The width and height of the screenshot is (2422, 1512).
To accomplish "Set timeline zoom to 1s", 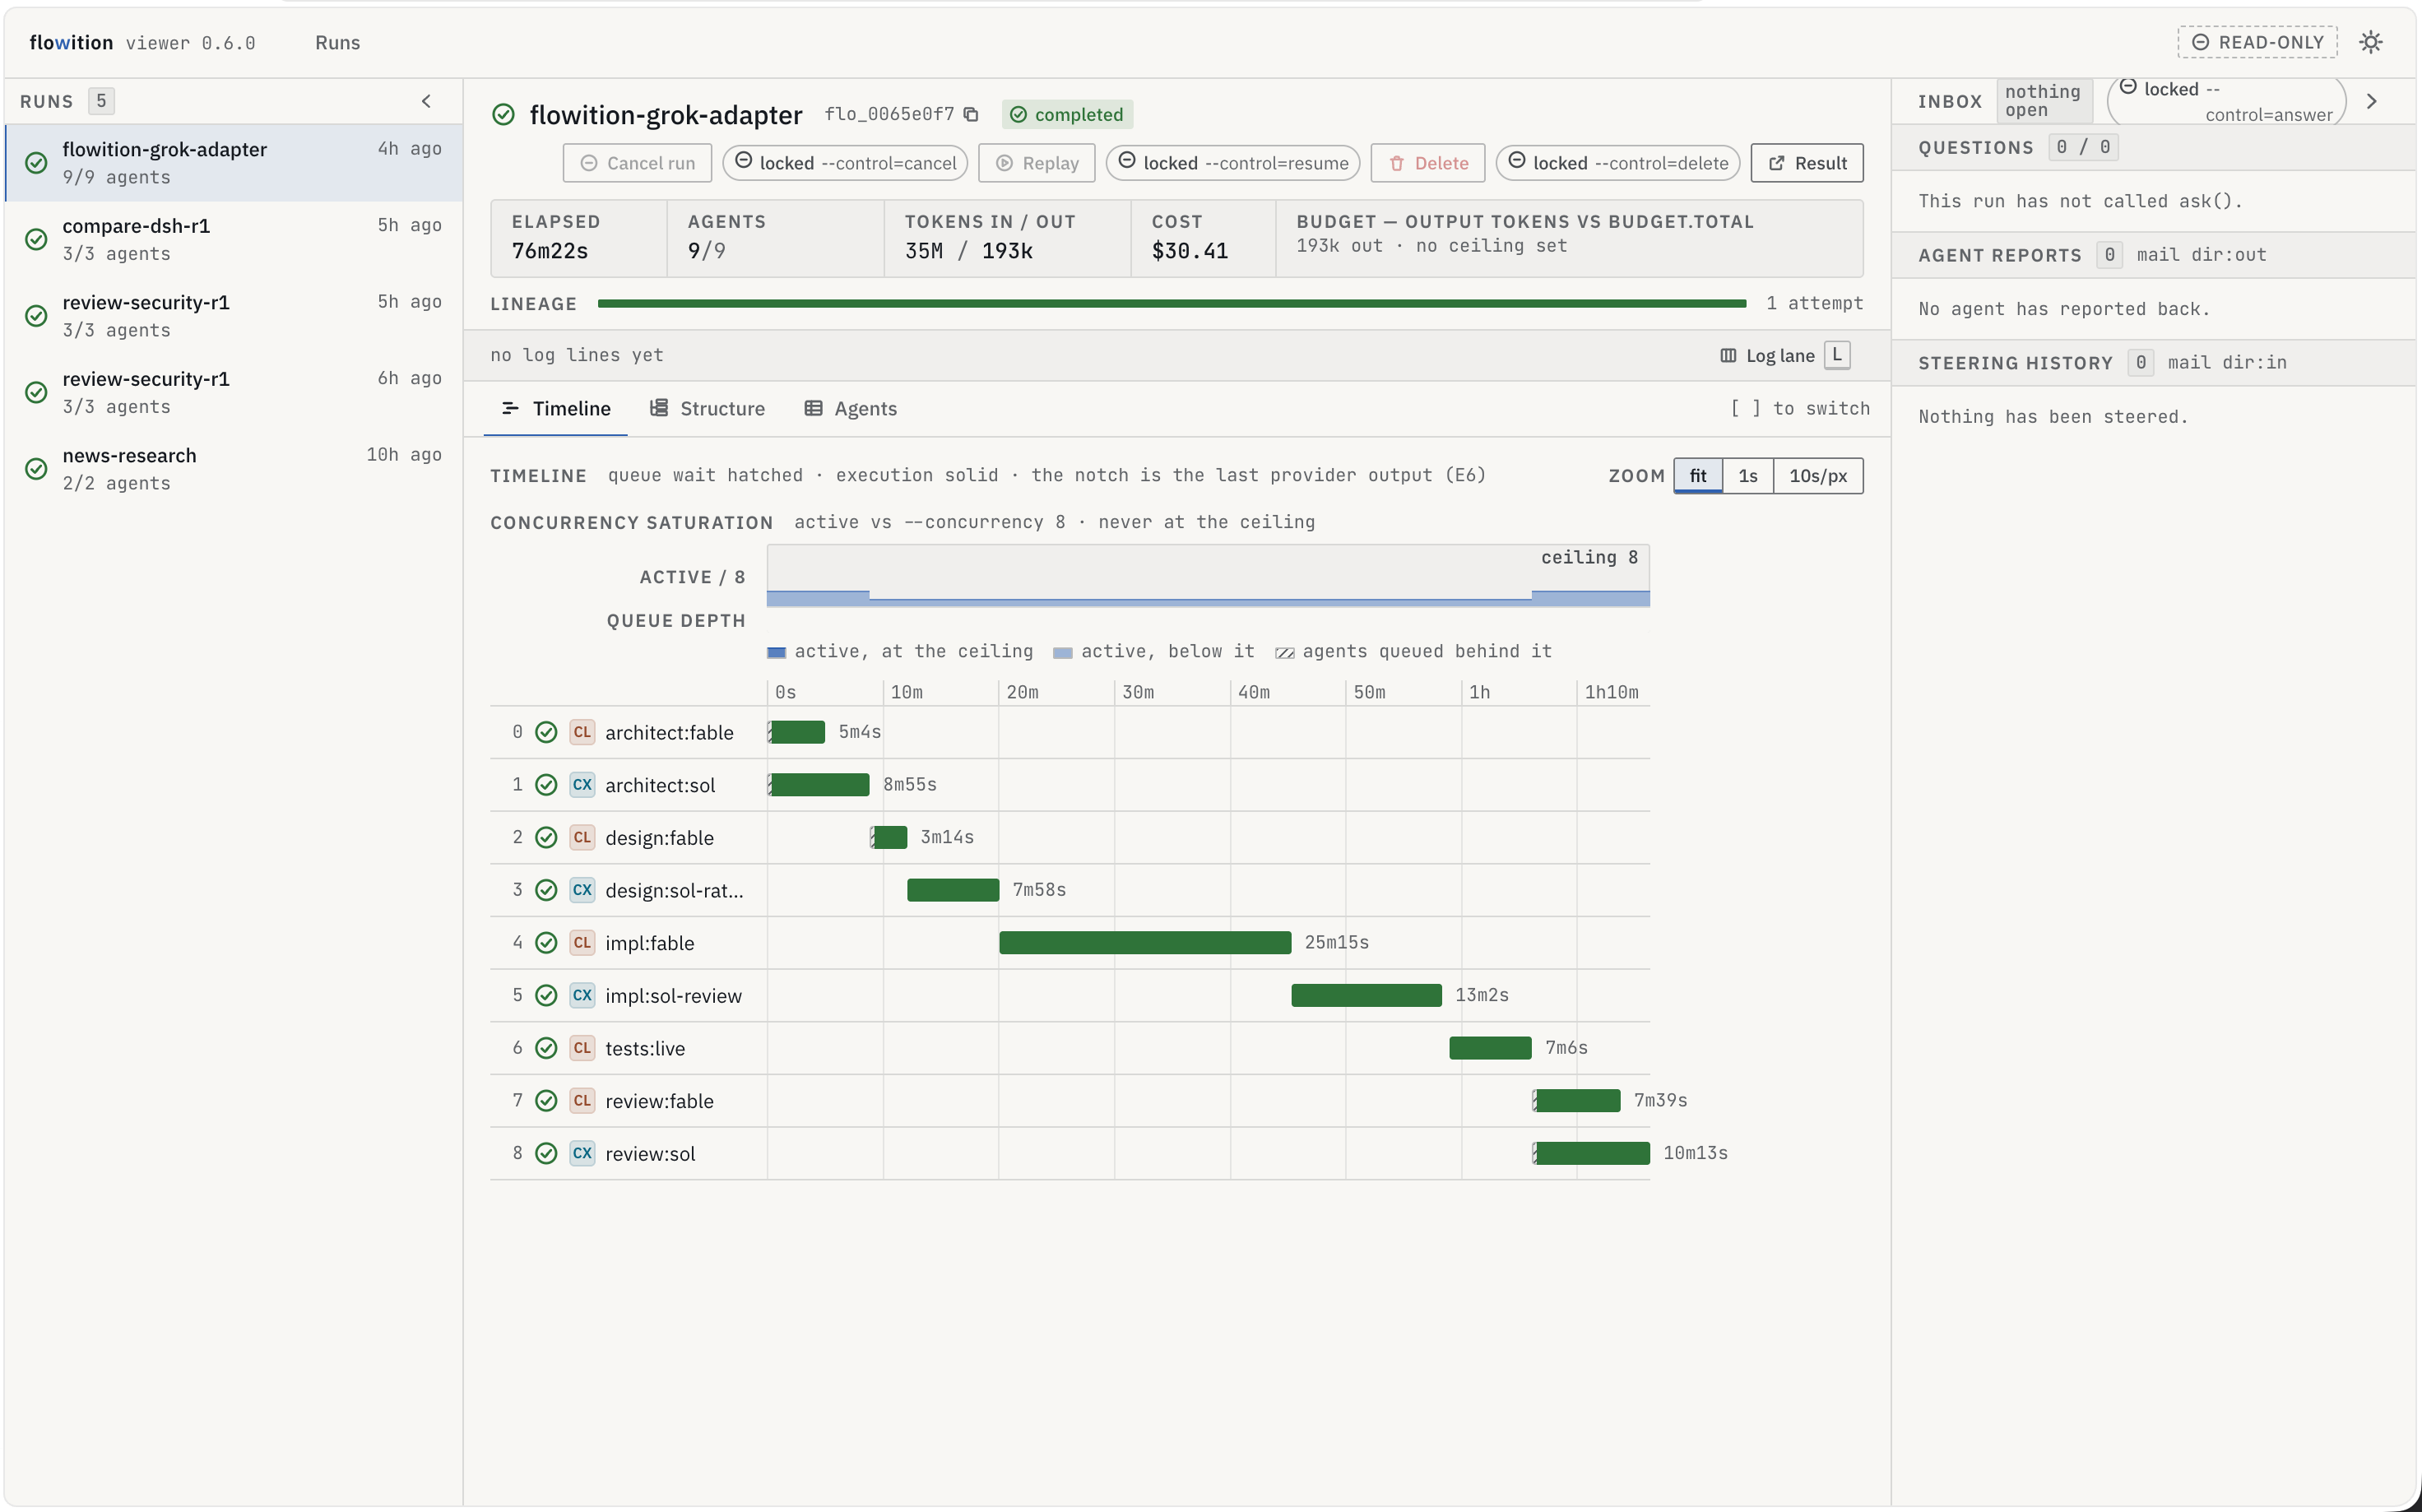I will (1748, 476).
